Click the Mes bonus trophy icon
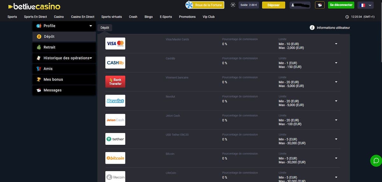The width and height of the screenshot is (382, 182). coord(39,79)
